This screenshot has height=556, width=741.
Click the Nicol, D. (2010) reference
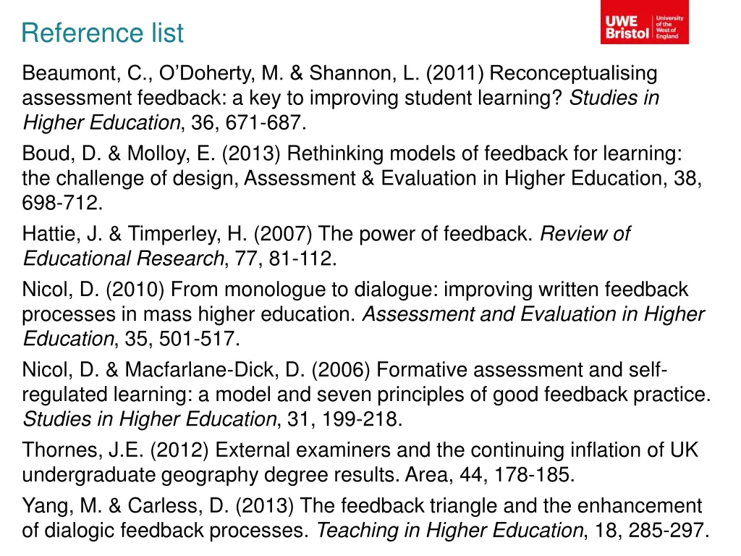point(363,314)
